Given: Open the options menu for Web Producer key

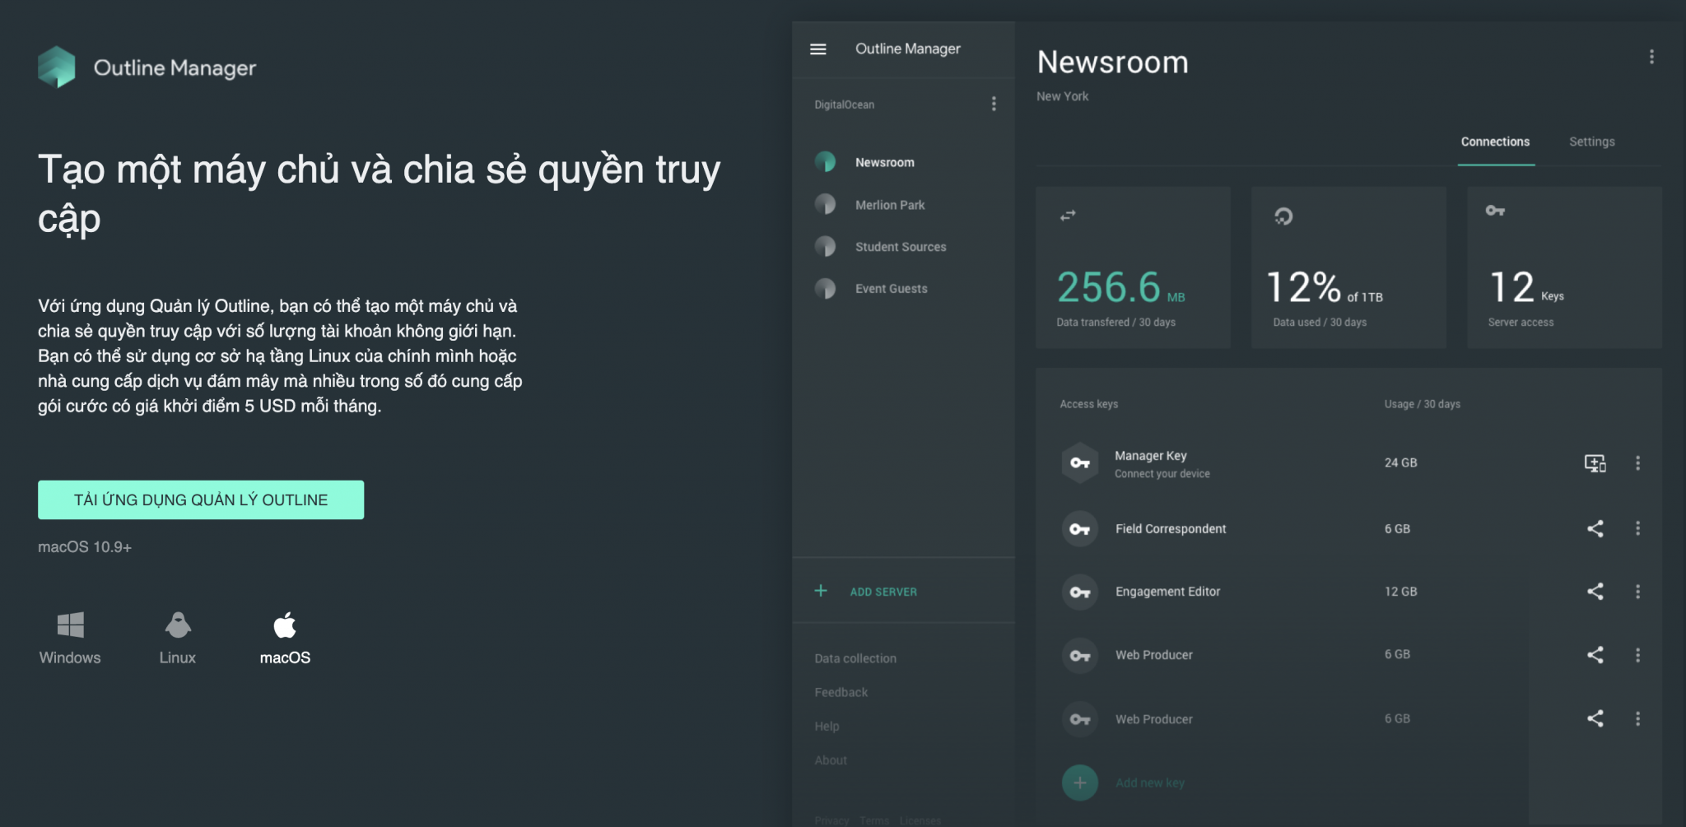Looking at the screenshot, I should pos(1638,655).
